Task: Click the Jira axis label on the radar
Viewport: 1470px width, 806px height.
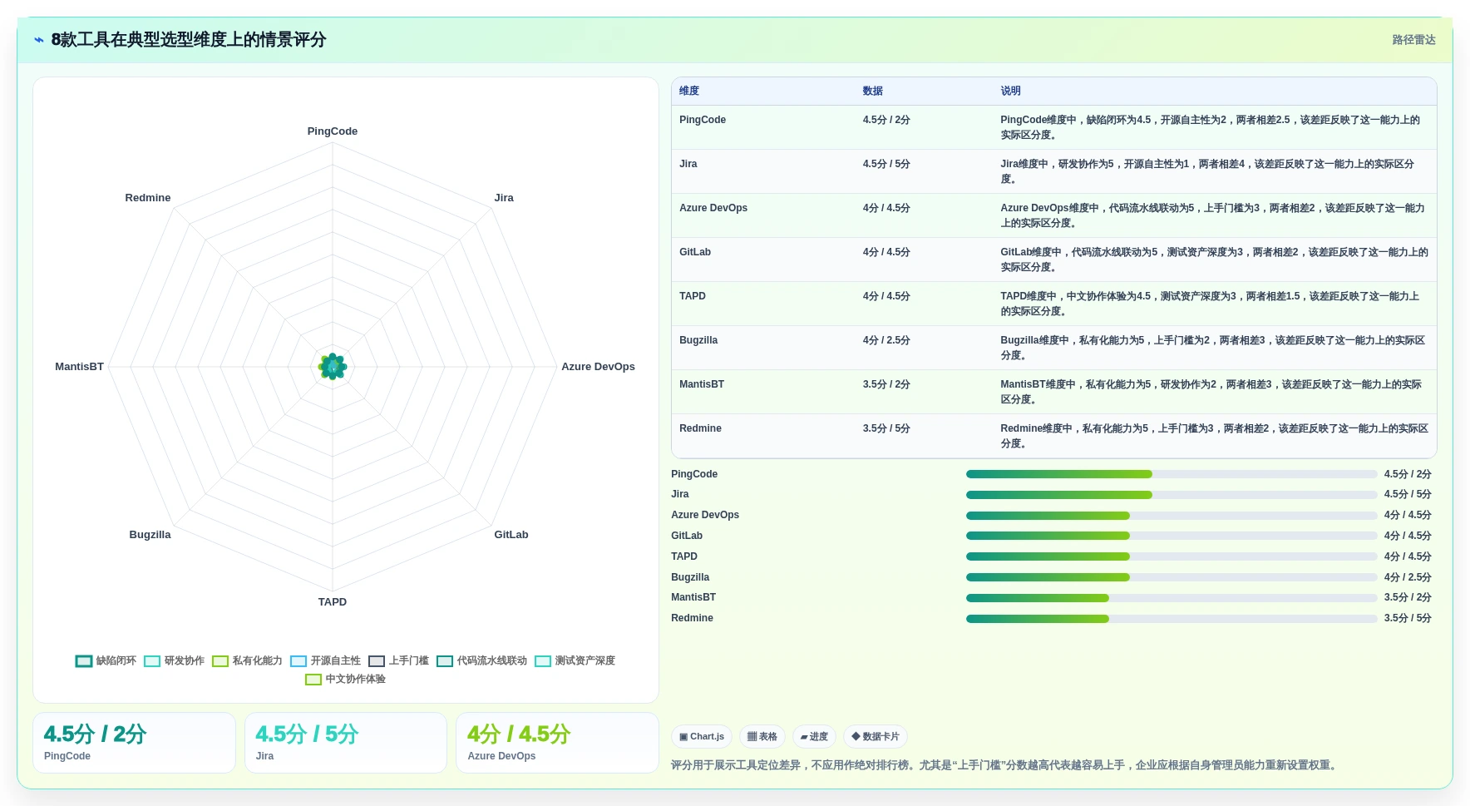Action: (x=504, y=198)
